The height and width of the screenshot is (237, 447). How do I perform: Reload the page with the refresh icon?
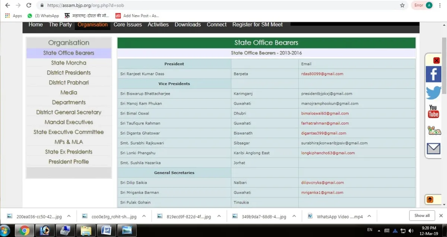tap(29, 6)
